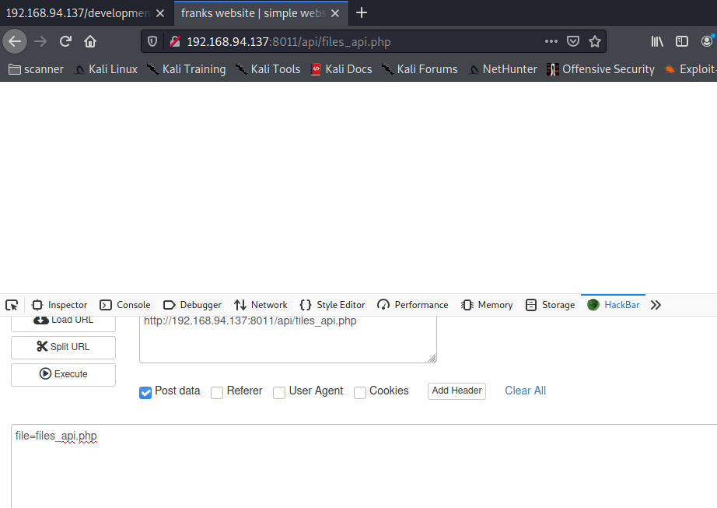
Task: Enable the User Agent checkbox
Action: click(x=279, y=392)
